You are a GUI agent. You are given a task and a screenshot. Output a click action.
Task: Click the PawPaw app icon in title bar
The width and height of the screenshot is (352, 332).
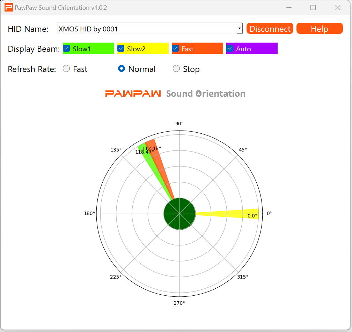(x=8, y=8)
